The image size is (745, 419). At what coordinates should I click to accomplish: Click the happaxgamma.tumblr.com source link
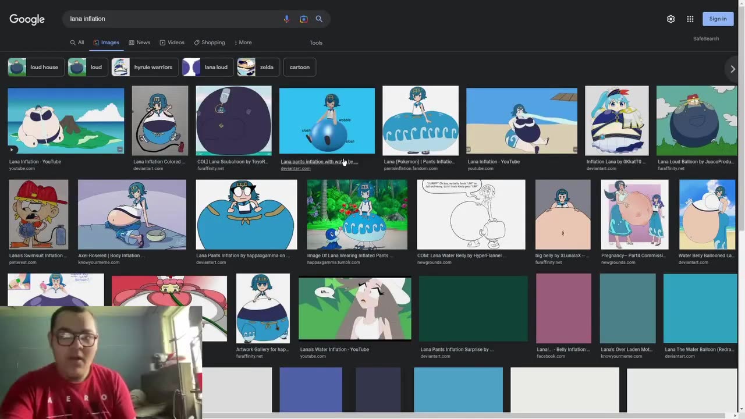[x=334, y=262]
